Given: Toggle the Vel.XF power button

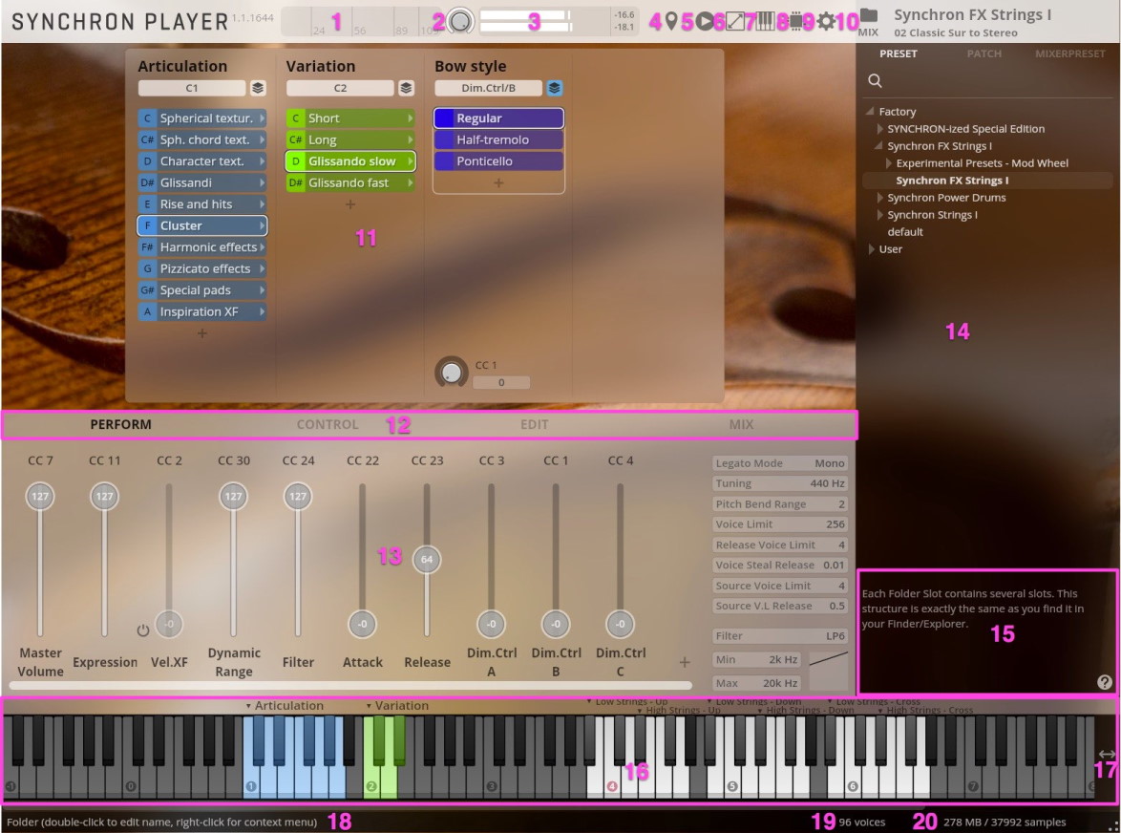Looking at the screenshot, I should pyautogui.click(x=143, y=630).
